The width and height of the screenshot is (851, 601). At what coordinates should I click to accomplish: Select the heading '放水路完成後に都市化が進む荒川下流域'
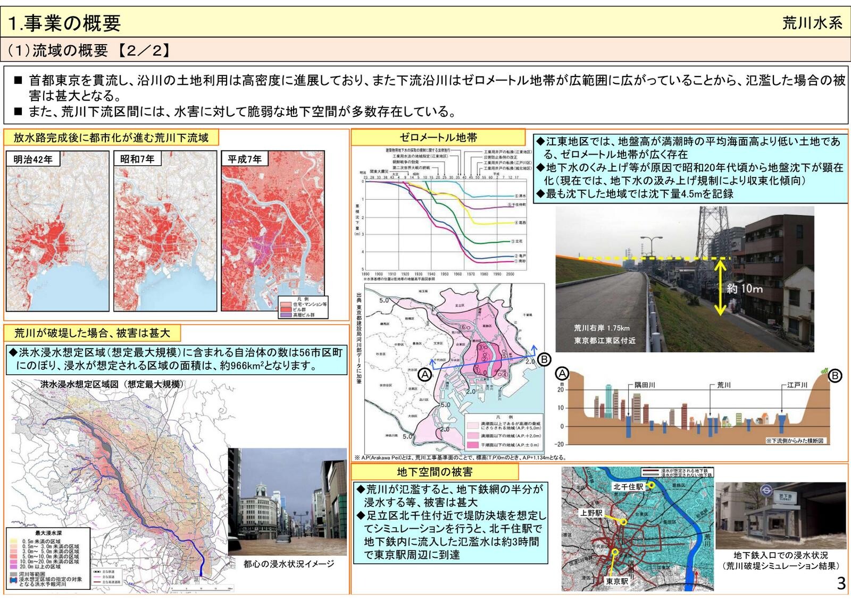tap(111, 138)
